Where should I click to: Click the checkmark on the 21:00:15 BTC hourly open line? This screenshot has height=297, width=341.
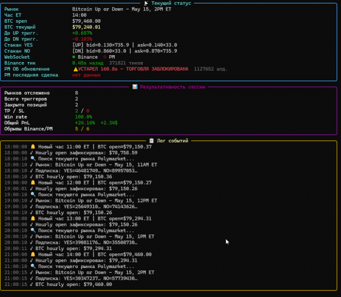point(31,284)
